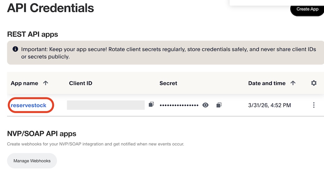This screenshot has width=324, height=173.
Task: Click the 3/31/26, 4:52 PM timestamp
Action: point(270,105)
